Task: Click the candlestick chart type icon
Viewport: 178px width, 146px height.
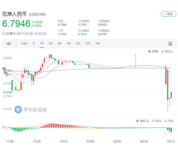Action: tap(9, 44)
